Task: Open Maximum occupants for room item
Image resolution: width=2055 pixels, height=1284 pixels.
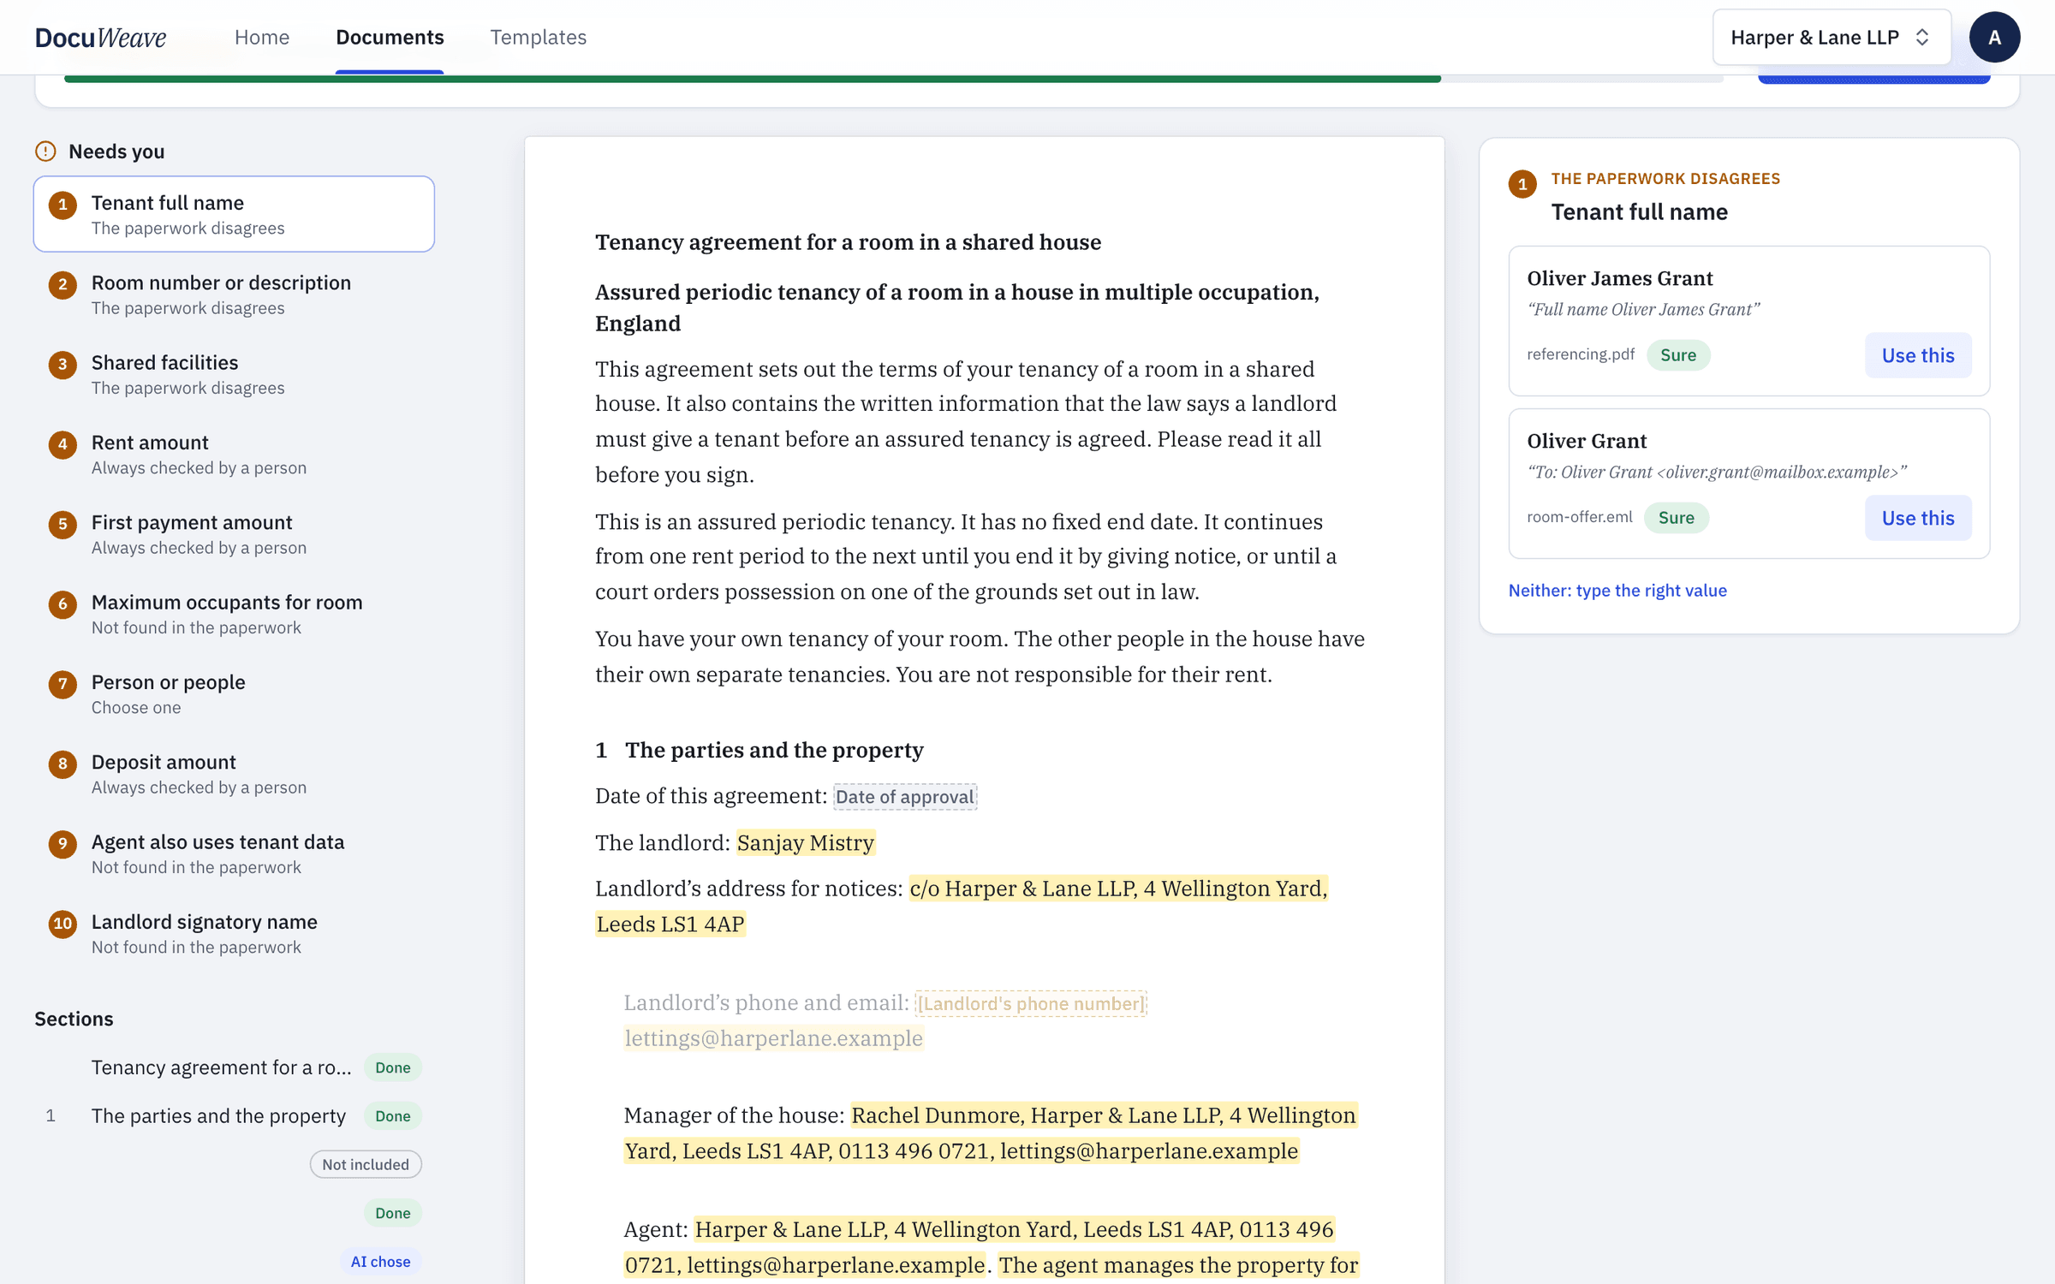Action: [234, 614]
